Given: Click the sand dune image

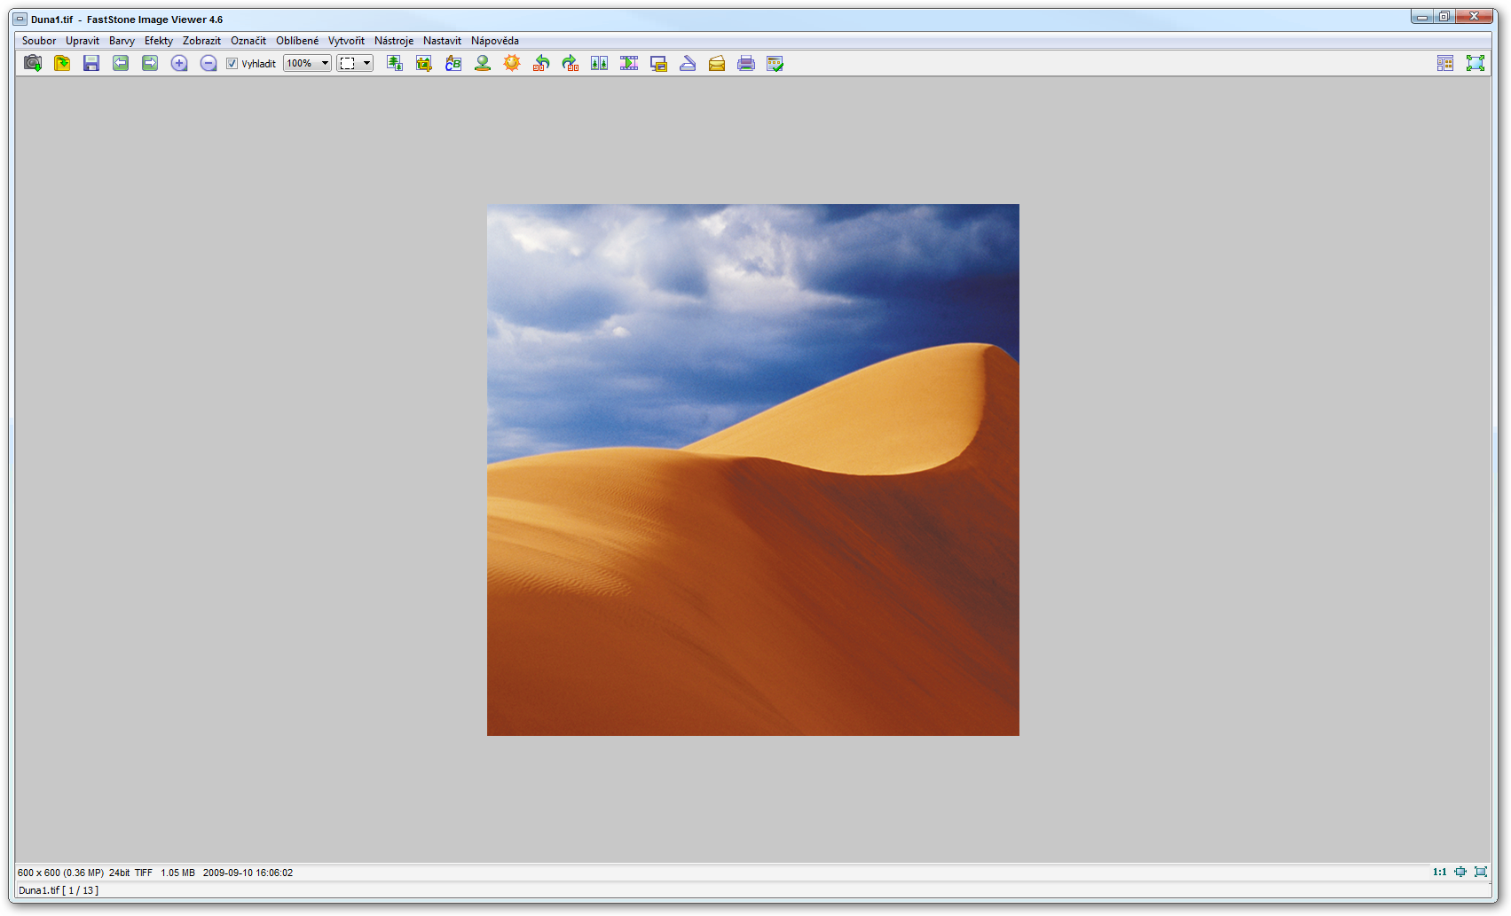Looking at the screenshot, I should (x=753, y=470).
